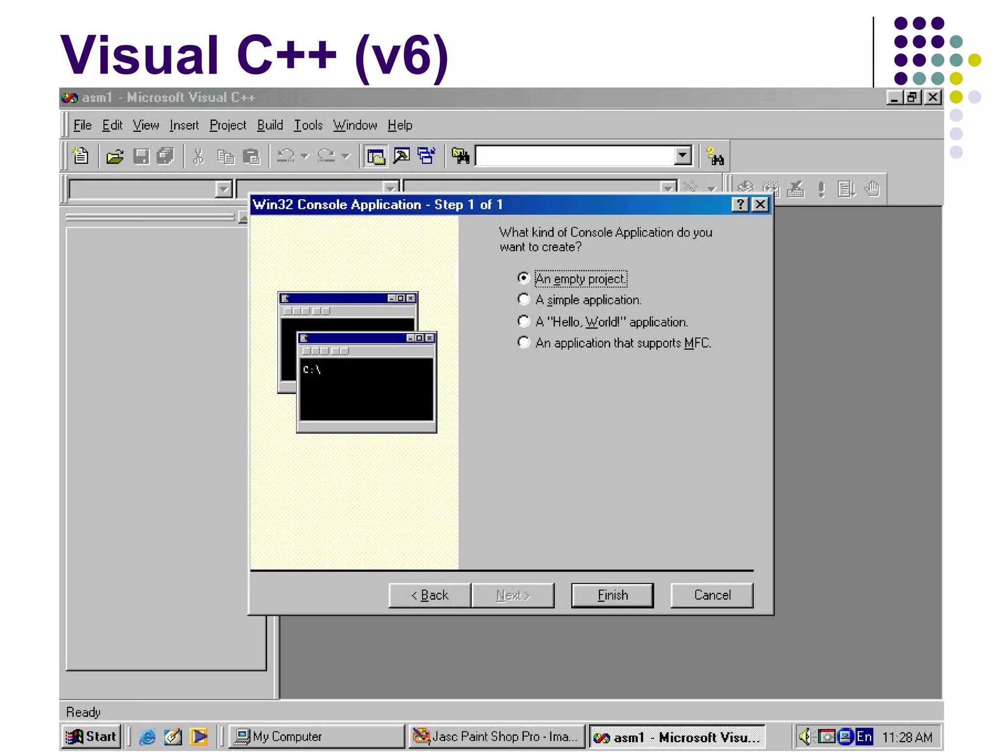Image resolution: width=1003 pixels, height=752 pixels.
Task: Switch to My Computer taskbar button
Action: (316, 736)
